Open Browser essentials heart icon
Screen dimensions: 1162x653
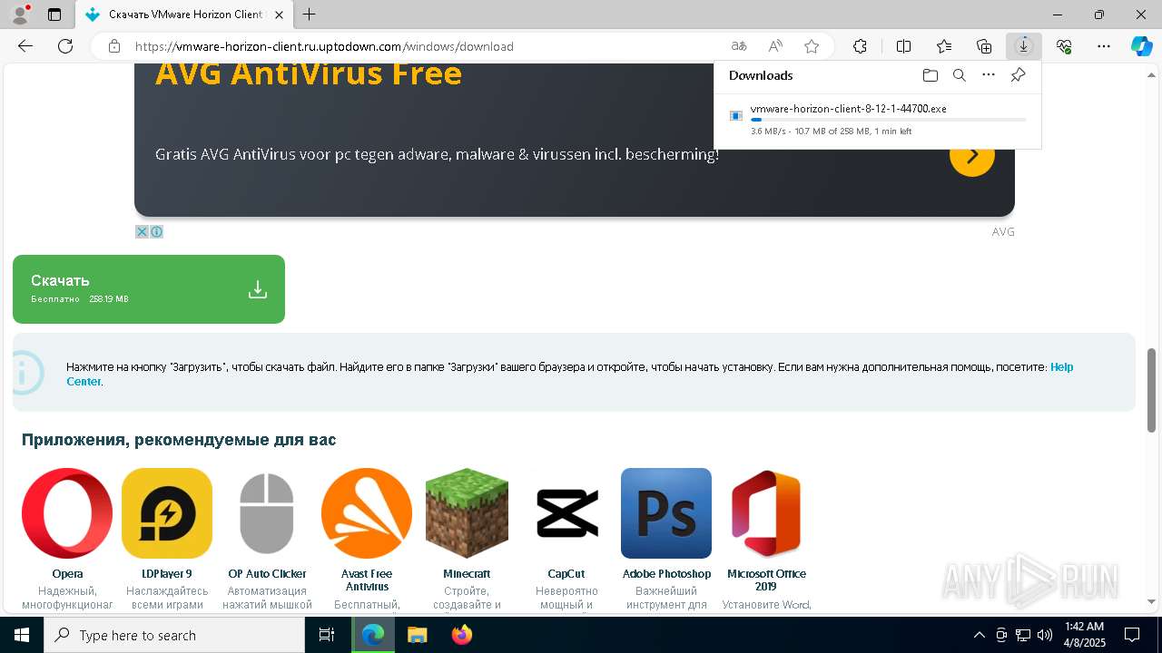click(1064, 46)
